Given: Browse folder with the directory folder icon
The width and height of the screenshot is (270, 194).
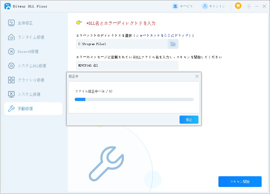Looking at the screenshot, I should (173, 44).
